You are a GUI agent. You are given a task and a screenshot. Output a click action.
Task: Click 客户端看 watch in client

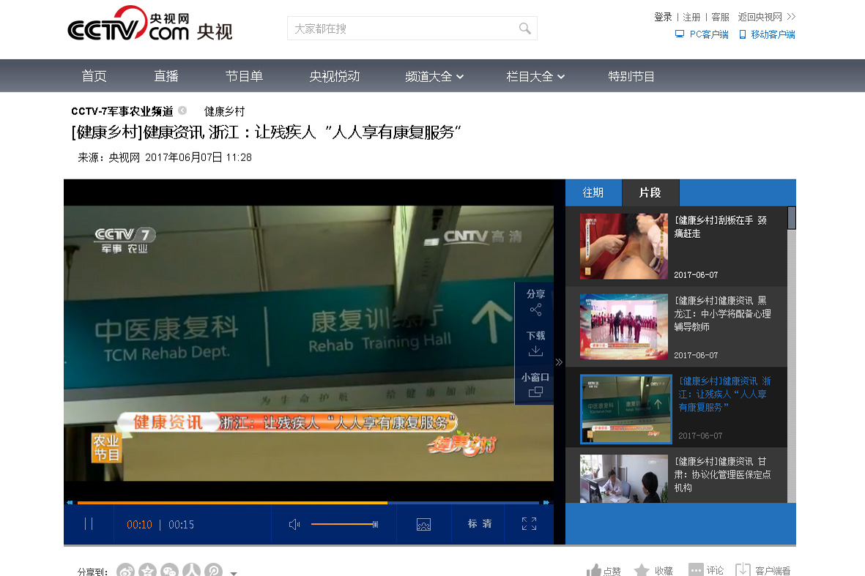[763, 570]
